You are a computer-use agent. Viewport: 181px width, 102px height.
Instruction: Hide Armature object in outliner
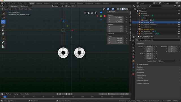(179, 13)
